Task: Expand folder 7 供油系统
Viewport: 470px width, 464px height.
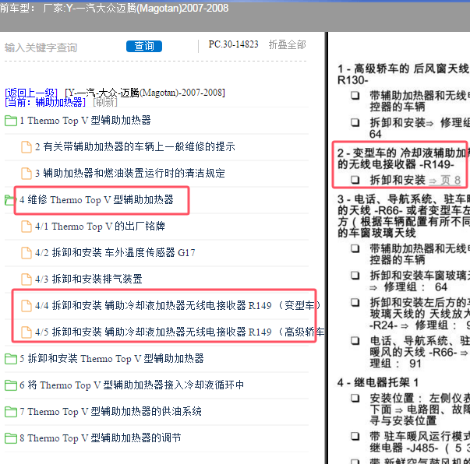Action: (11, 412)
